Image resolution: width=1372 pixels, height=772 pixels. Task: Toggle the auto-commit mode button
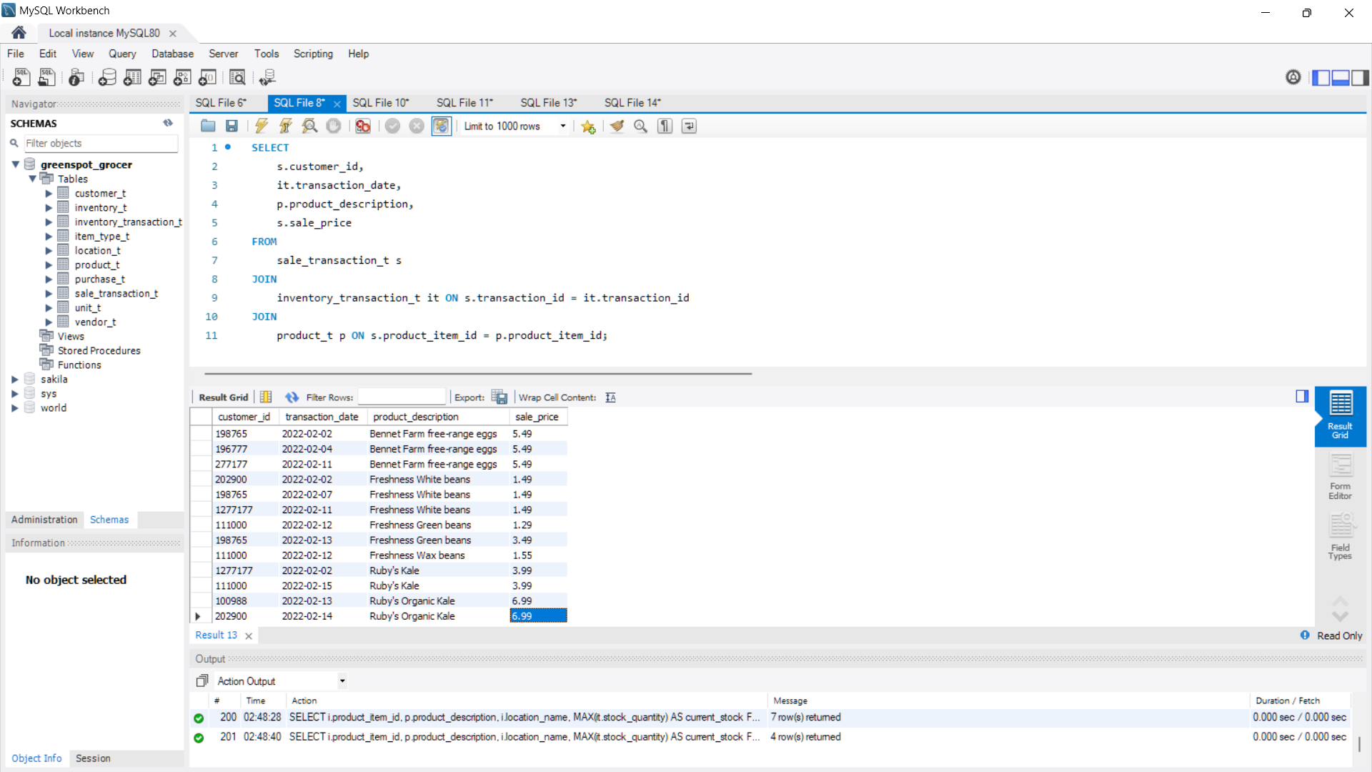coord(442,127)
